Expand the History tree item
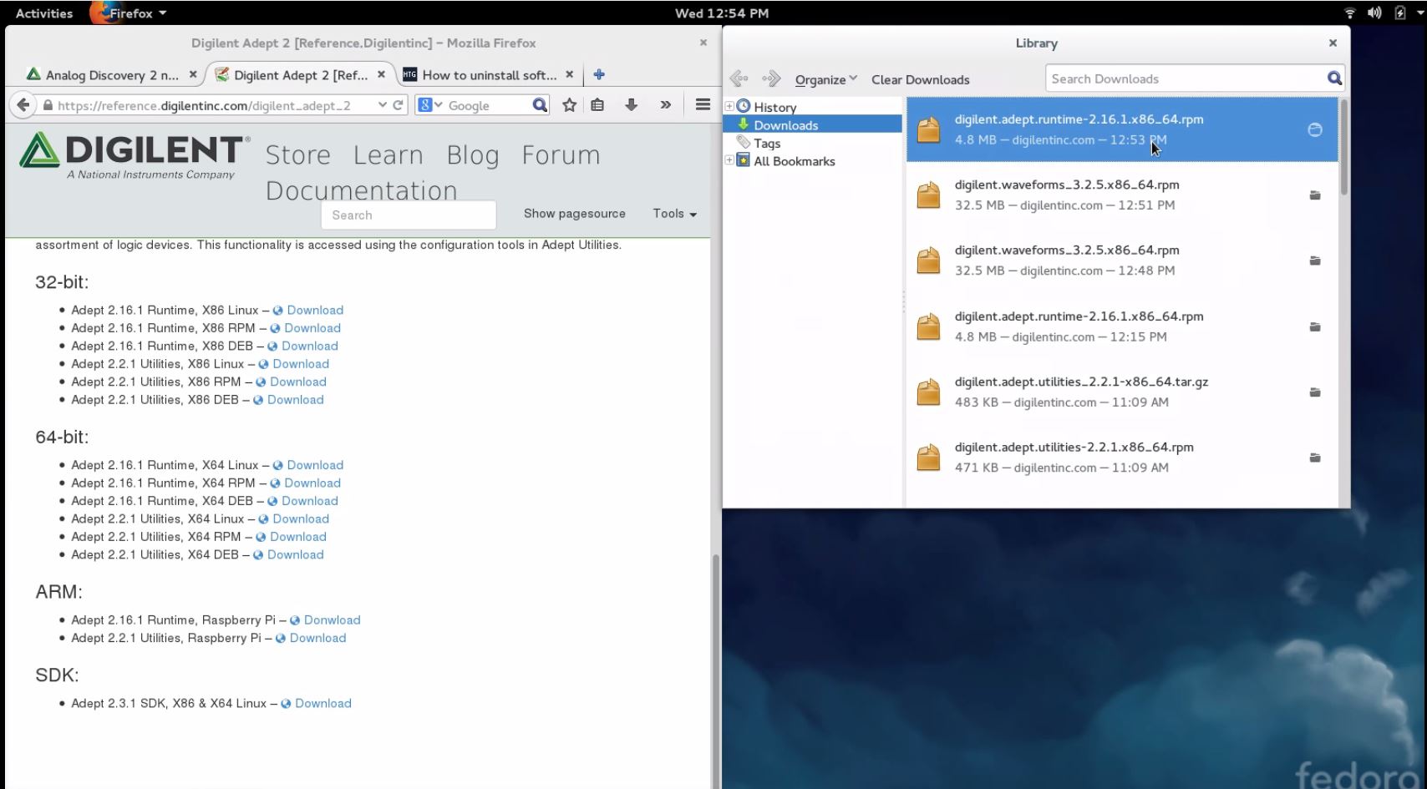Screen dimensions: 1427x789 click(x=729, y=106)
